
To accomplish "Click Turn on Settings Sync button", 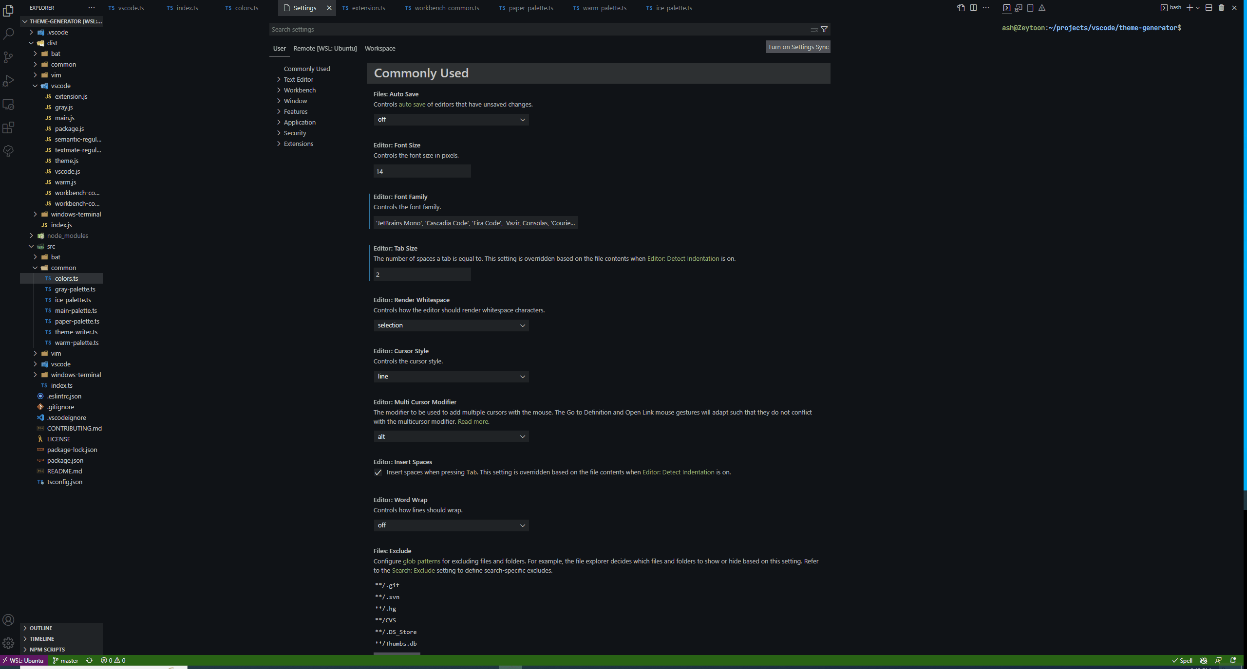I will [798, 47].
